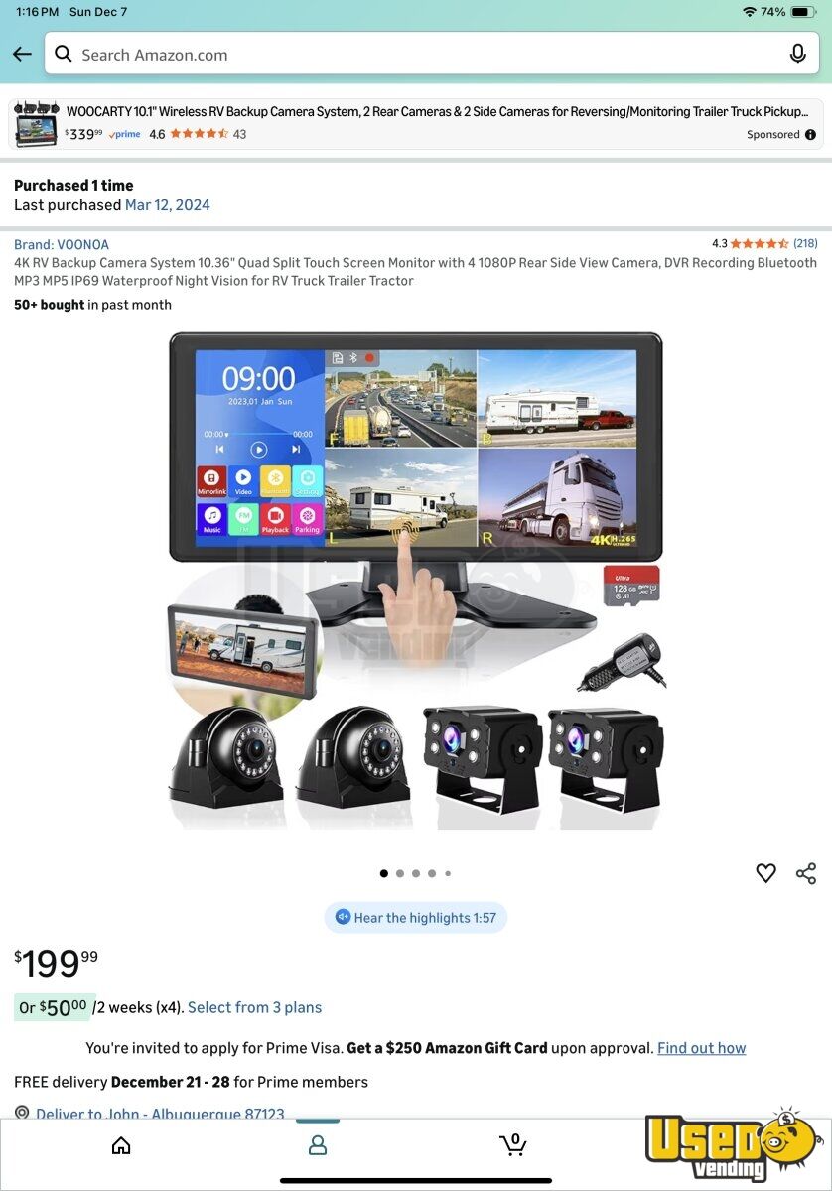Open the WOOCARTY sponsored product banner

tap(416, 123)
